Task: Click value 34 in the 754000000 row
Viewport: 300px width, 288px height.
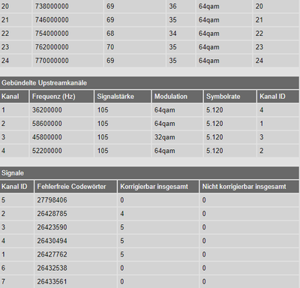Action: (172, 33)
